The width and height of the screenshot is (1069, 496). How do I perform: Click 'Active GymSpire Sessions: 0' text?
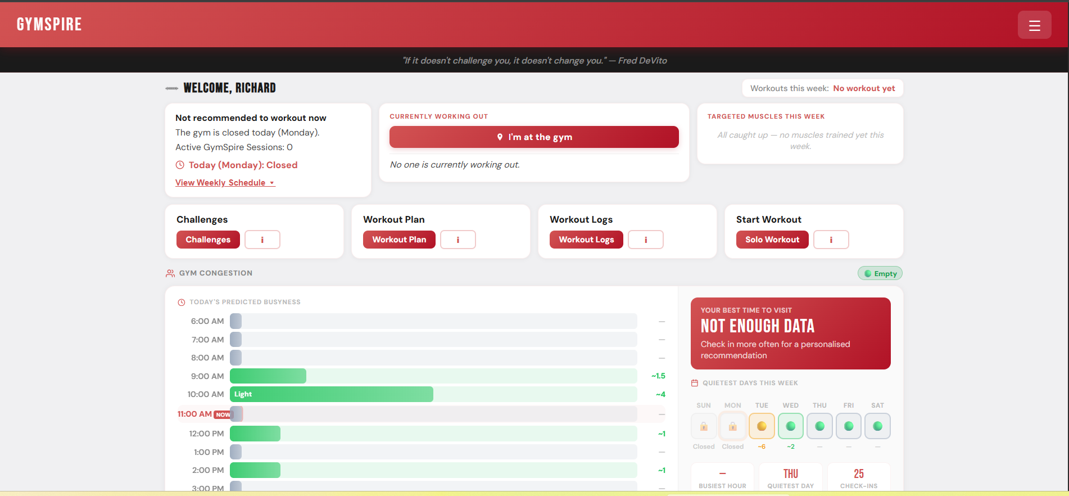234,147
